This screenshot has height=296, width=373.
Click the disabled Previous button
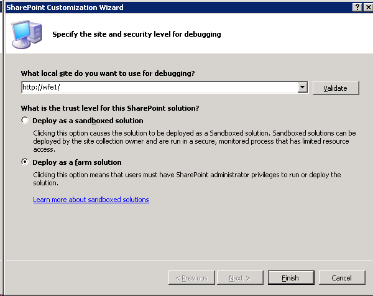191,277
